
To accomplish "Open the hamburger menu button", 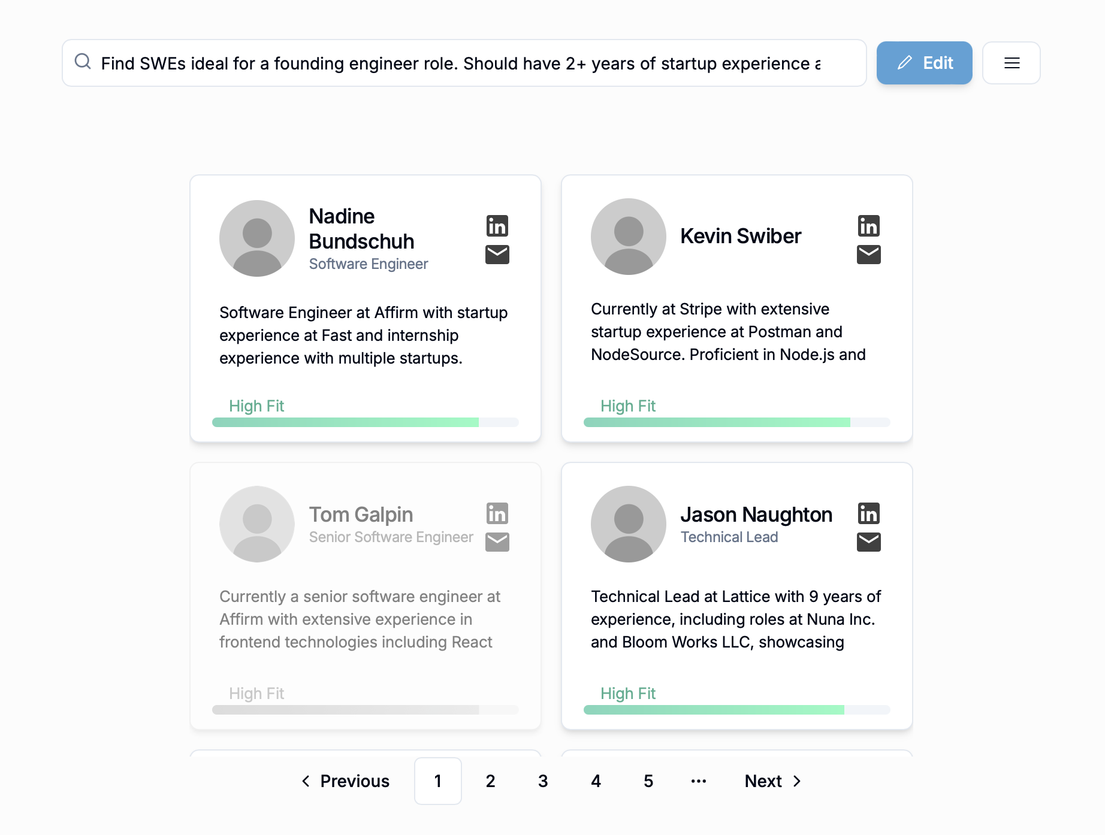I will [1012, 63].
